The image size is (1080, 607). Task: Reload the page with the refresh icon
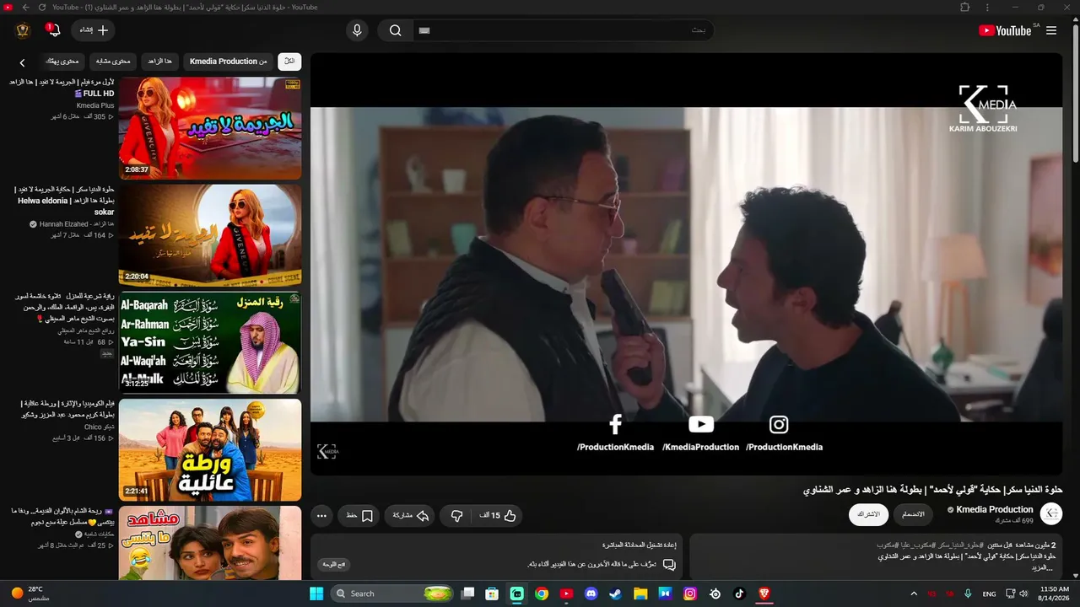point(42,7)
